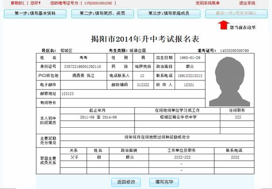272x189 pixels.
Task: Click county value 榕城区
Action: (67, 51)
